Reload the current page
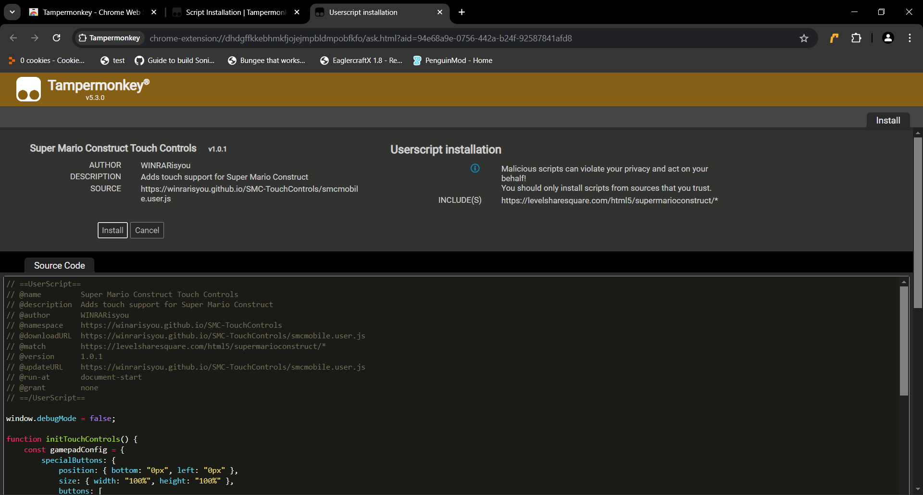923x495 pixels. point(57,38)
